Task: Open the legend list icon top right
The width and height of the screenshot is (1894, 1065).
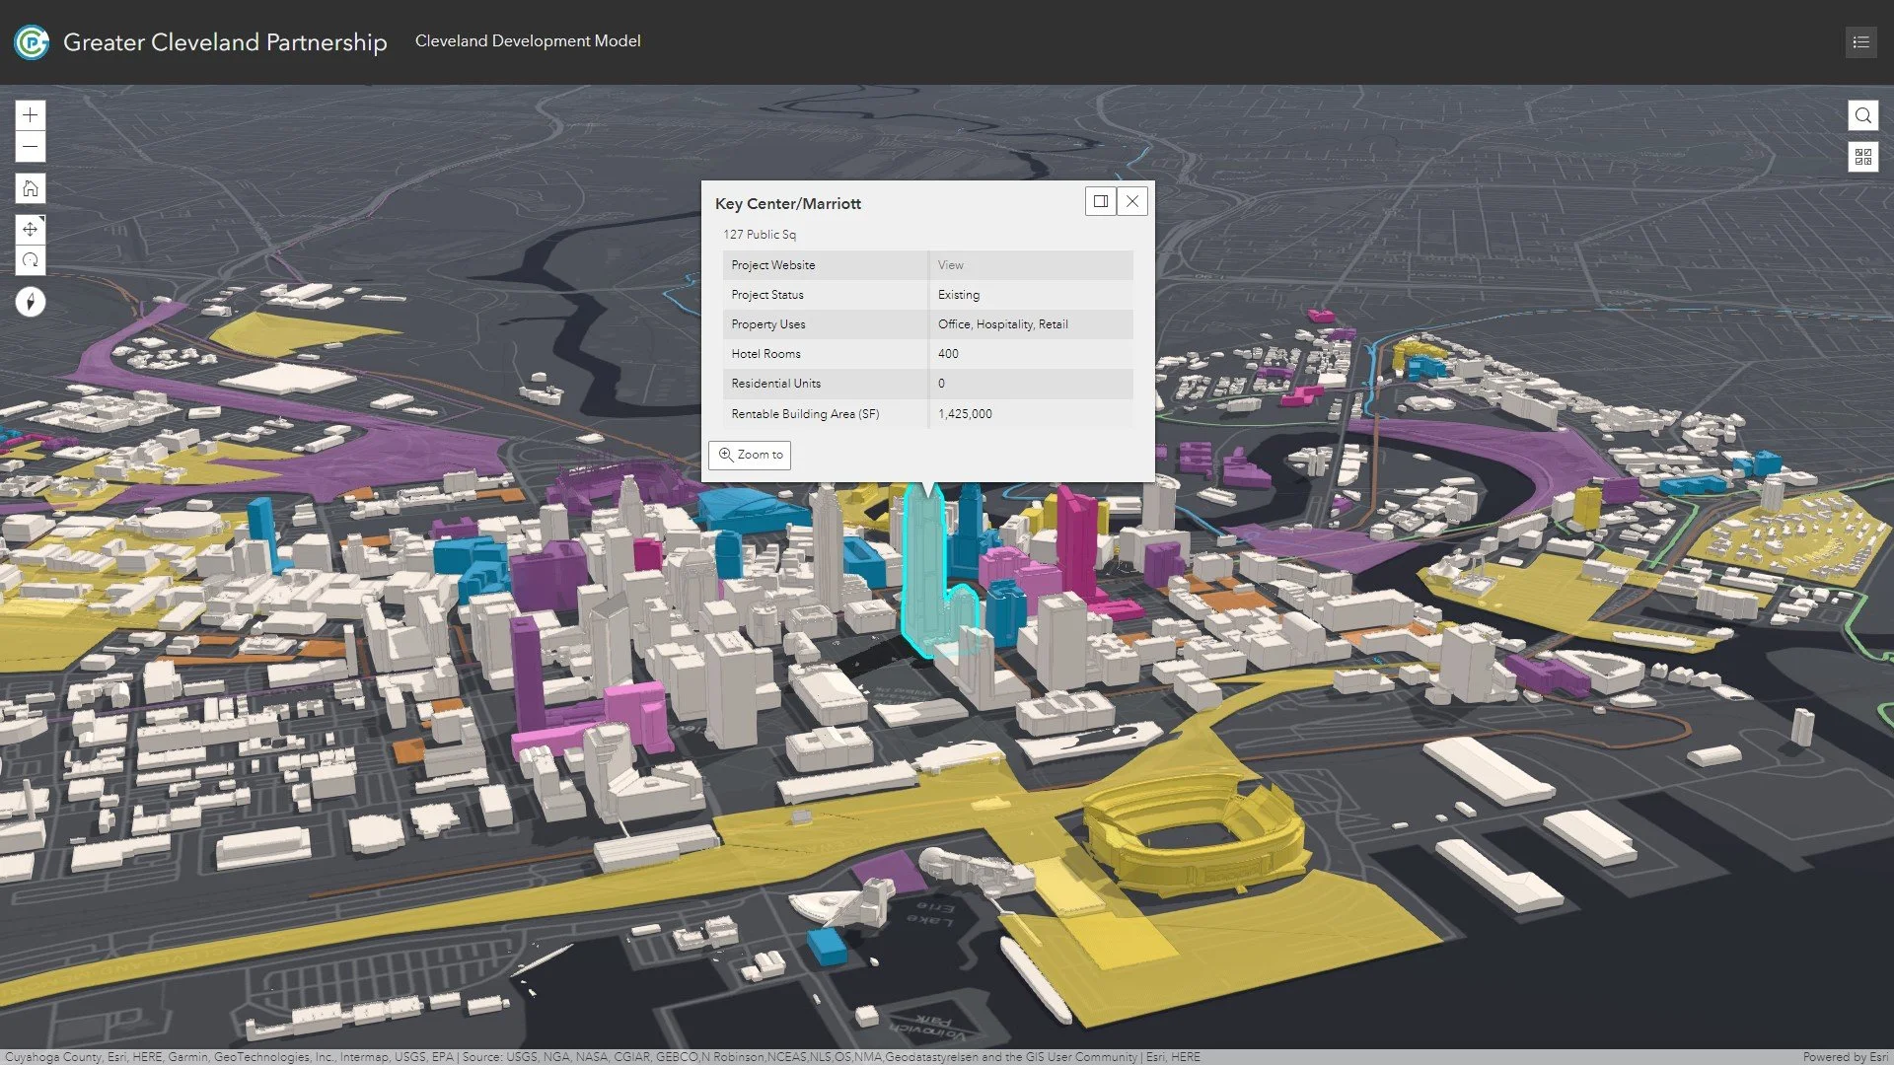Action: pyautogui.click(x=1860, y=42)
